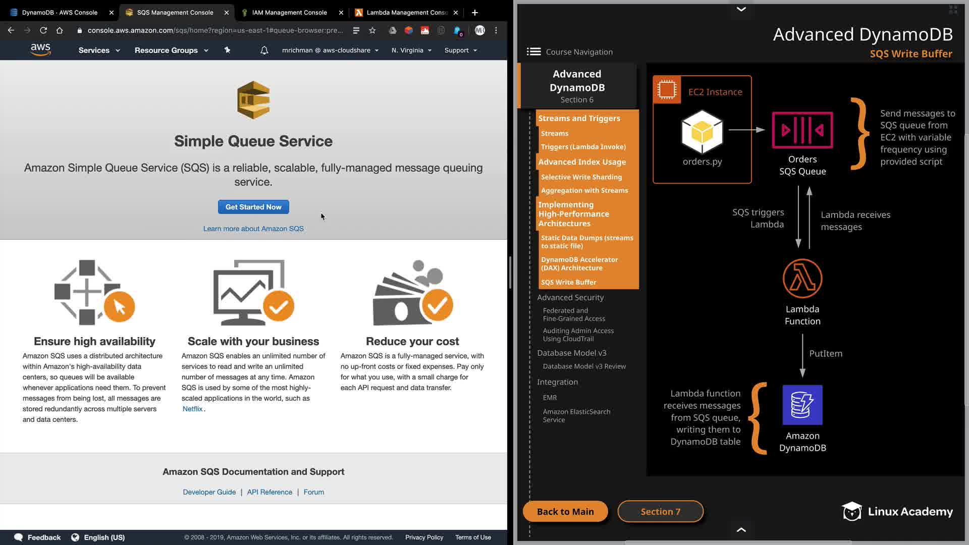This screenshot has height=545, width=969.
Task: Open the N. Virginia region selector
Action: click(411, 50)
